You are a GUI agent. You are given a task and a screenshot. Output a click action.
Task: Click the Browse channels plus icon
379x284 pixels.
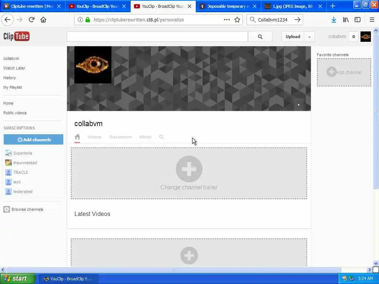tap(7, 209)
